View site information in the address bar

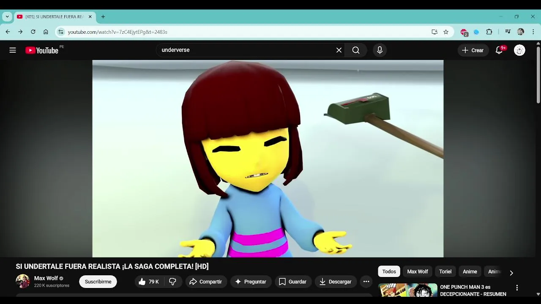point(61,32)
